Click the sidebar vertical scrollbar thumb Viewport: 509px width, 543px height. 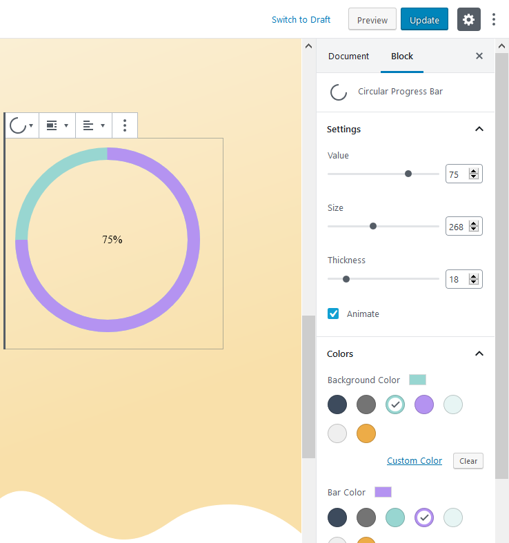coord(501,265)
